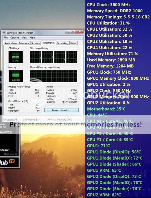151x198 pixels.
Task: Click the GPU1 Diode (DispIO): 58°C reading
Action: pos(114,152)
